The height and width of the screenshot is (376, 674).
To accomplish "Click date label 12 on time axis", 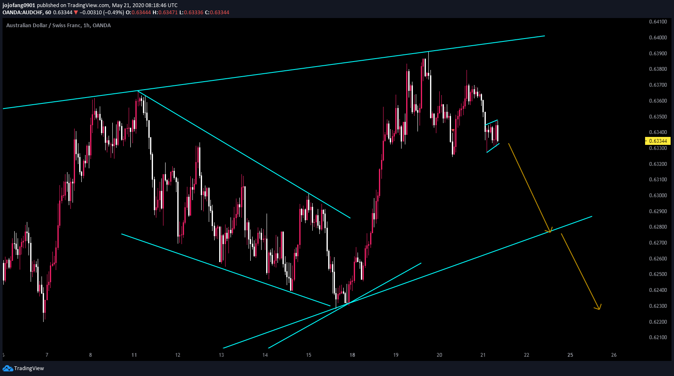I will pos(178,355).
